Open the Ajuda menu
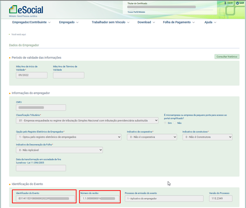246x208 pixels. click(x=210, y=22)
